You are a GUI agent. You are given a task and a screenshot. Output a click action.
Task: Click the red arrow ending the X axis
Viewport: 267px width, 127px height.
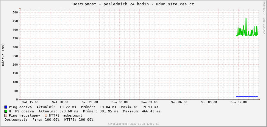pos(259,99)
